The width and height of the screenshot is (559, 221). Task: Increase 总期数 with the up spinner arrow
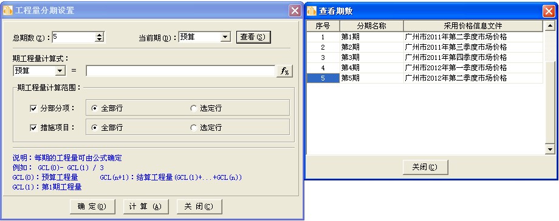coord(100,35)
